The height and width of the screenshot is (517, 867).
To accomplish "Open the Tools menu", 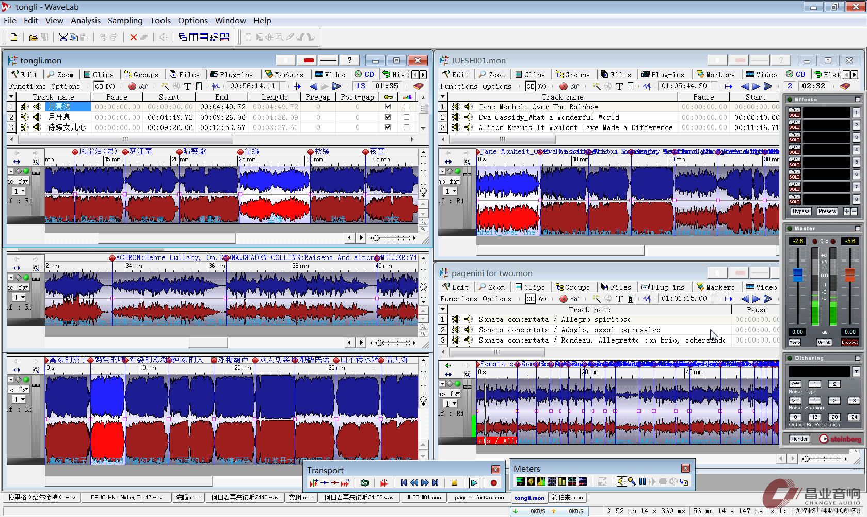I will pos(160,20).
